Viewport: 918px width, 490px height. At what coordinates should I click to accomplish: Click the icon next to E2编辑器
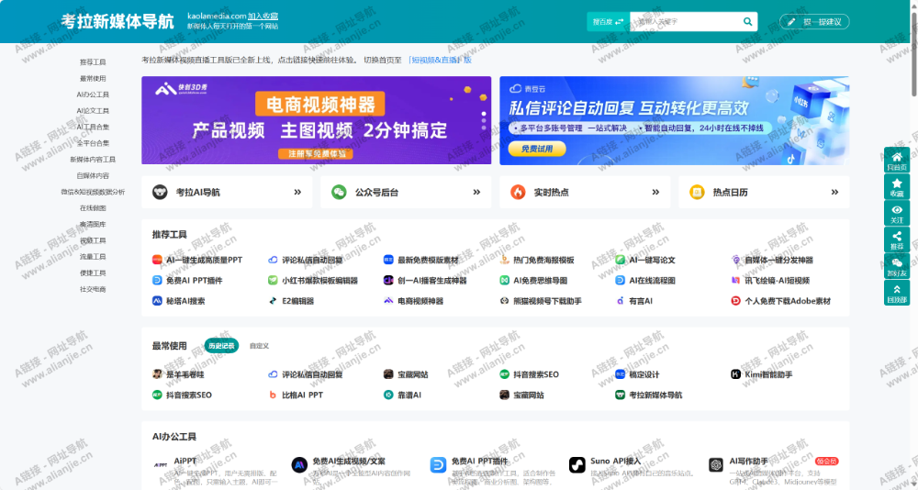click(273, 301)
